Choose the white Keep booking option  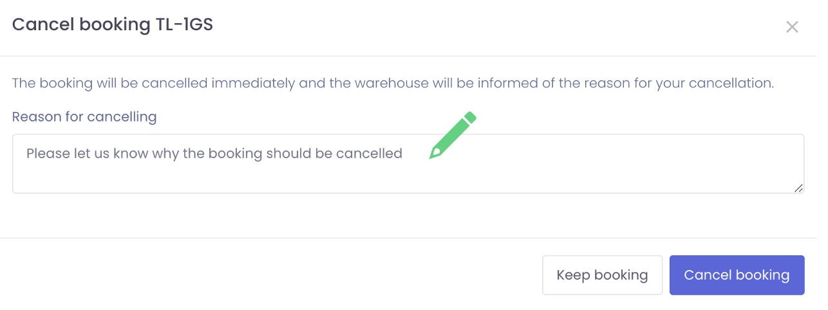[x=602, y=275]
